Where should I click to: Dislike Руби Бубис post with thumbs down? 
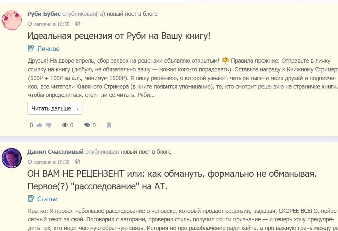(x=48, y=125)
